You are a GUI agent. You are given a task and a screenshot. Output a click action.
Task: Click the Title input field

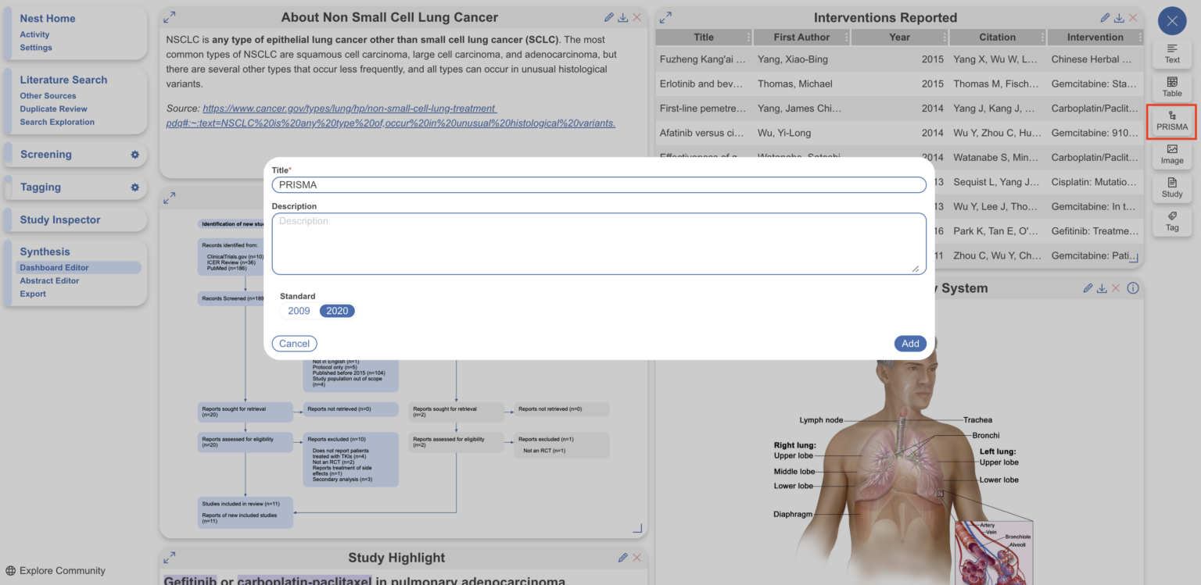(599, 185)
